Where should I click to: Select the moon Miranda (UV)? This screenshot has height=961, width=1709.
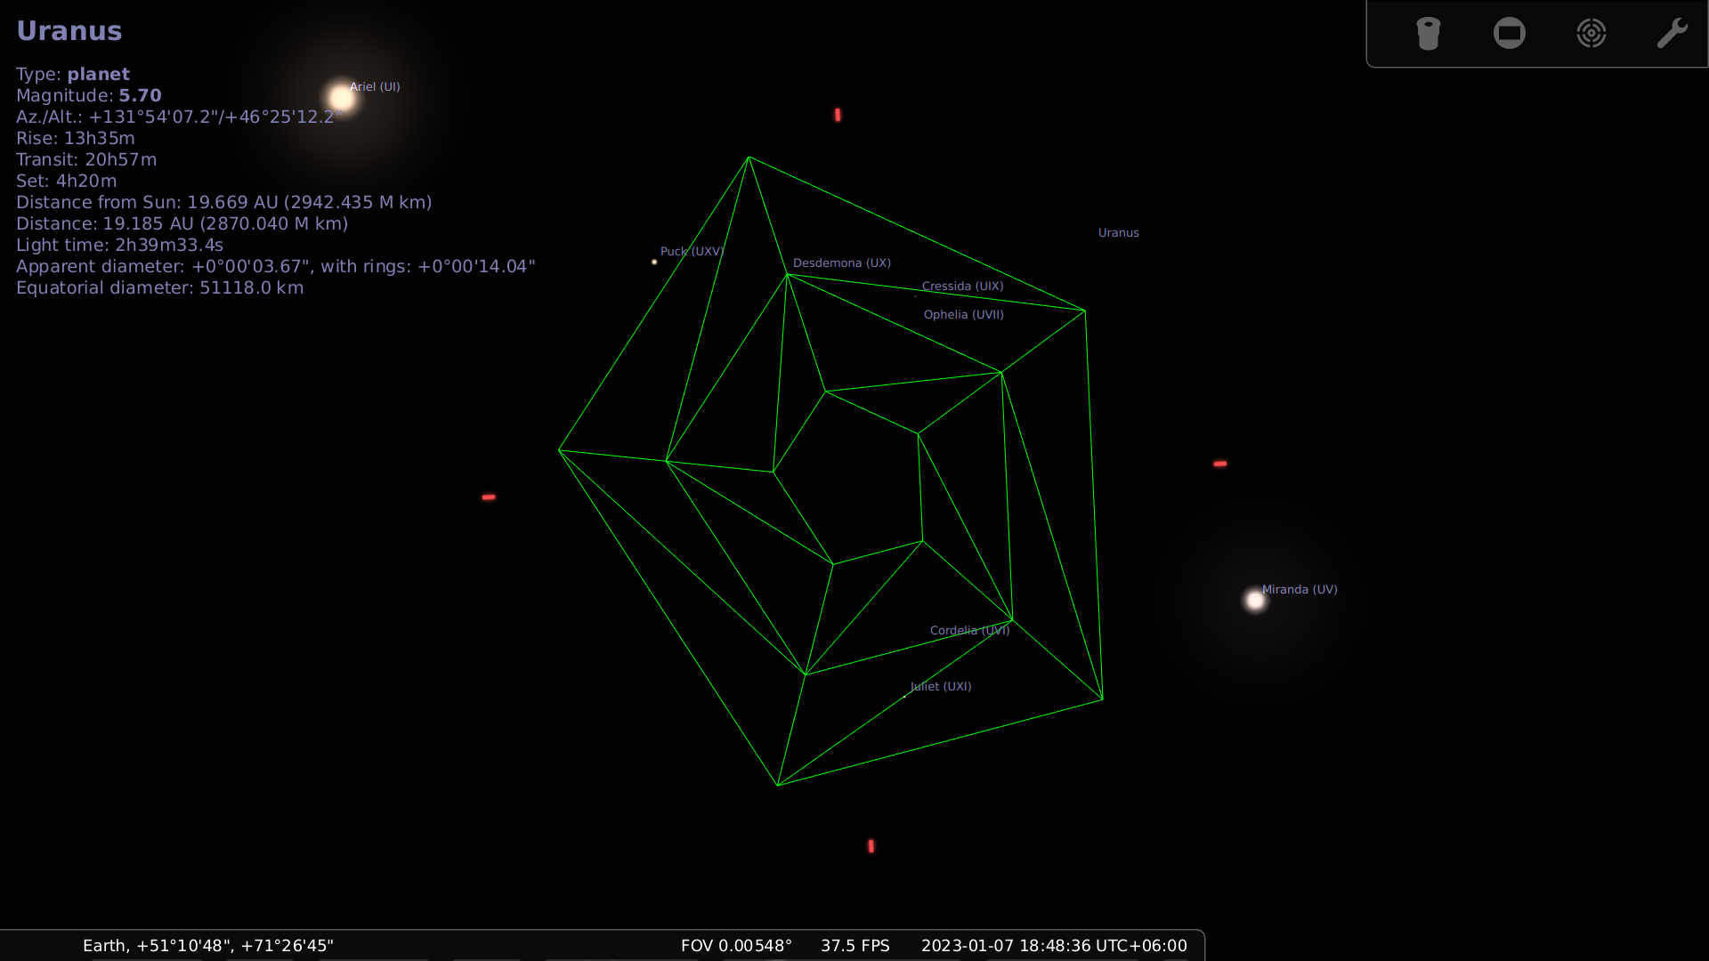point(1255,601)
